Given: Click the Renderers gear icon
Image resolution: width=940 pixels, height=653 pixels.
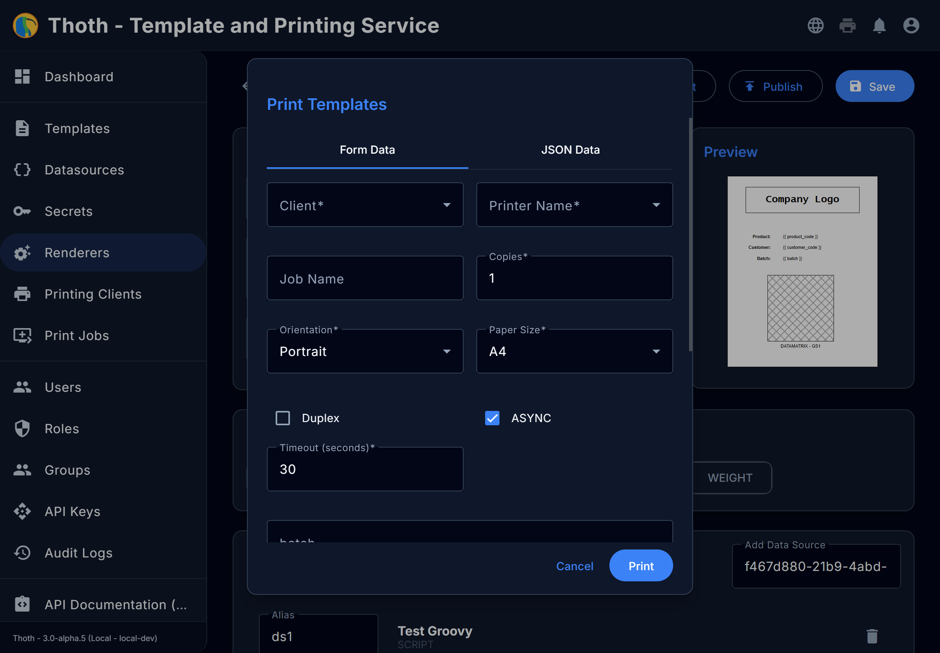Looking at the screenshot, I should click(22, 252).
